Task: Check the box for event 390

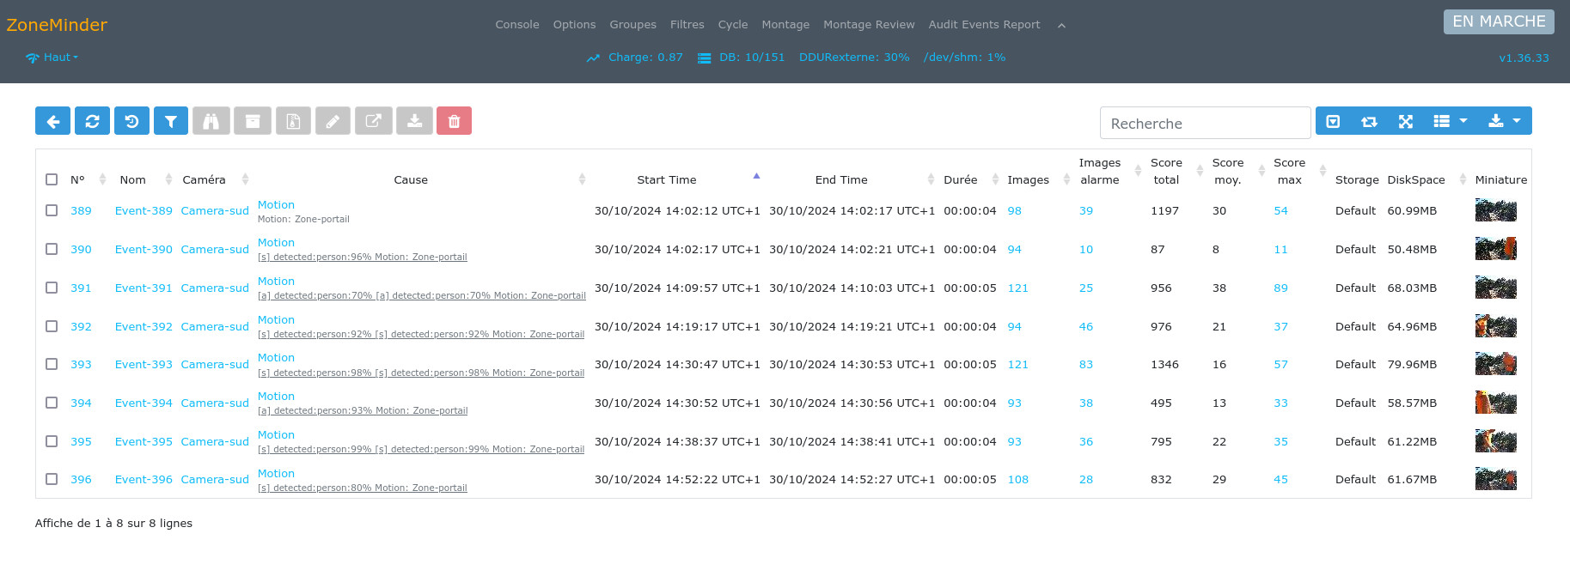Action: click(x=52, y=249)
